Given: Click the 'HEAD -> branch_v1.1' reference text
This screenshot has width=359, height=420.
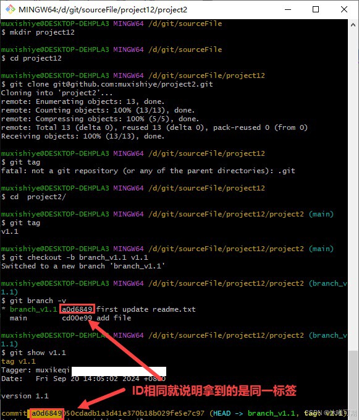Looking at the screenshot, I should [254, 413].
